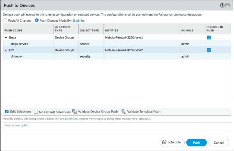This screenshot has width=234, height=151.
Task: Select the Push All Changes radio button
Action: 5,20
